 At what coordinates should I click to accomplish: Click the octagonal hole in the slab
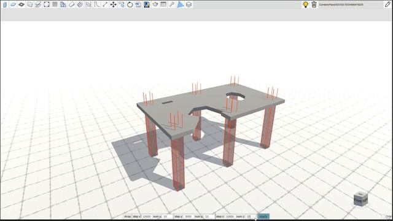pos(236,96)
